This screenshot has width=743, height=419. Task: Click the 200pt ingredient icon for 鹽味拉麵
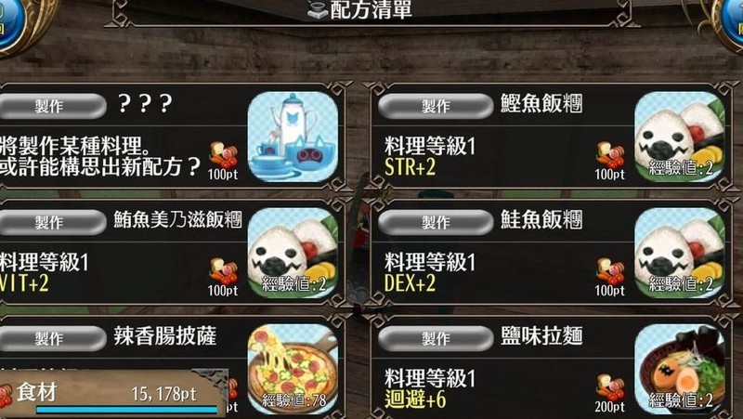pos(610,387)
